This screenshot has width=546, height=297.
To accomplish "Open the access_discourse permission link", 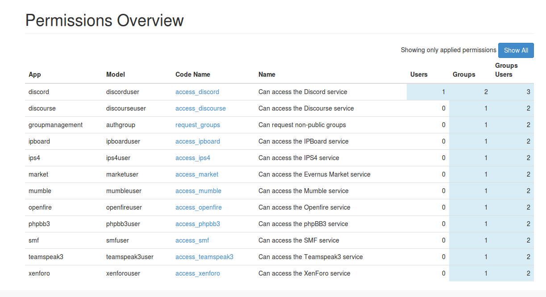I will click(x=200, y=108).
